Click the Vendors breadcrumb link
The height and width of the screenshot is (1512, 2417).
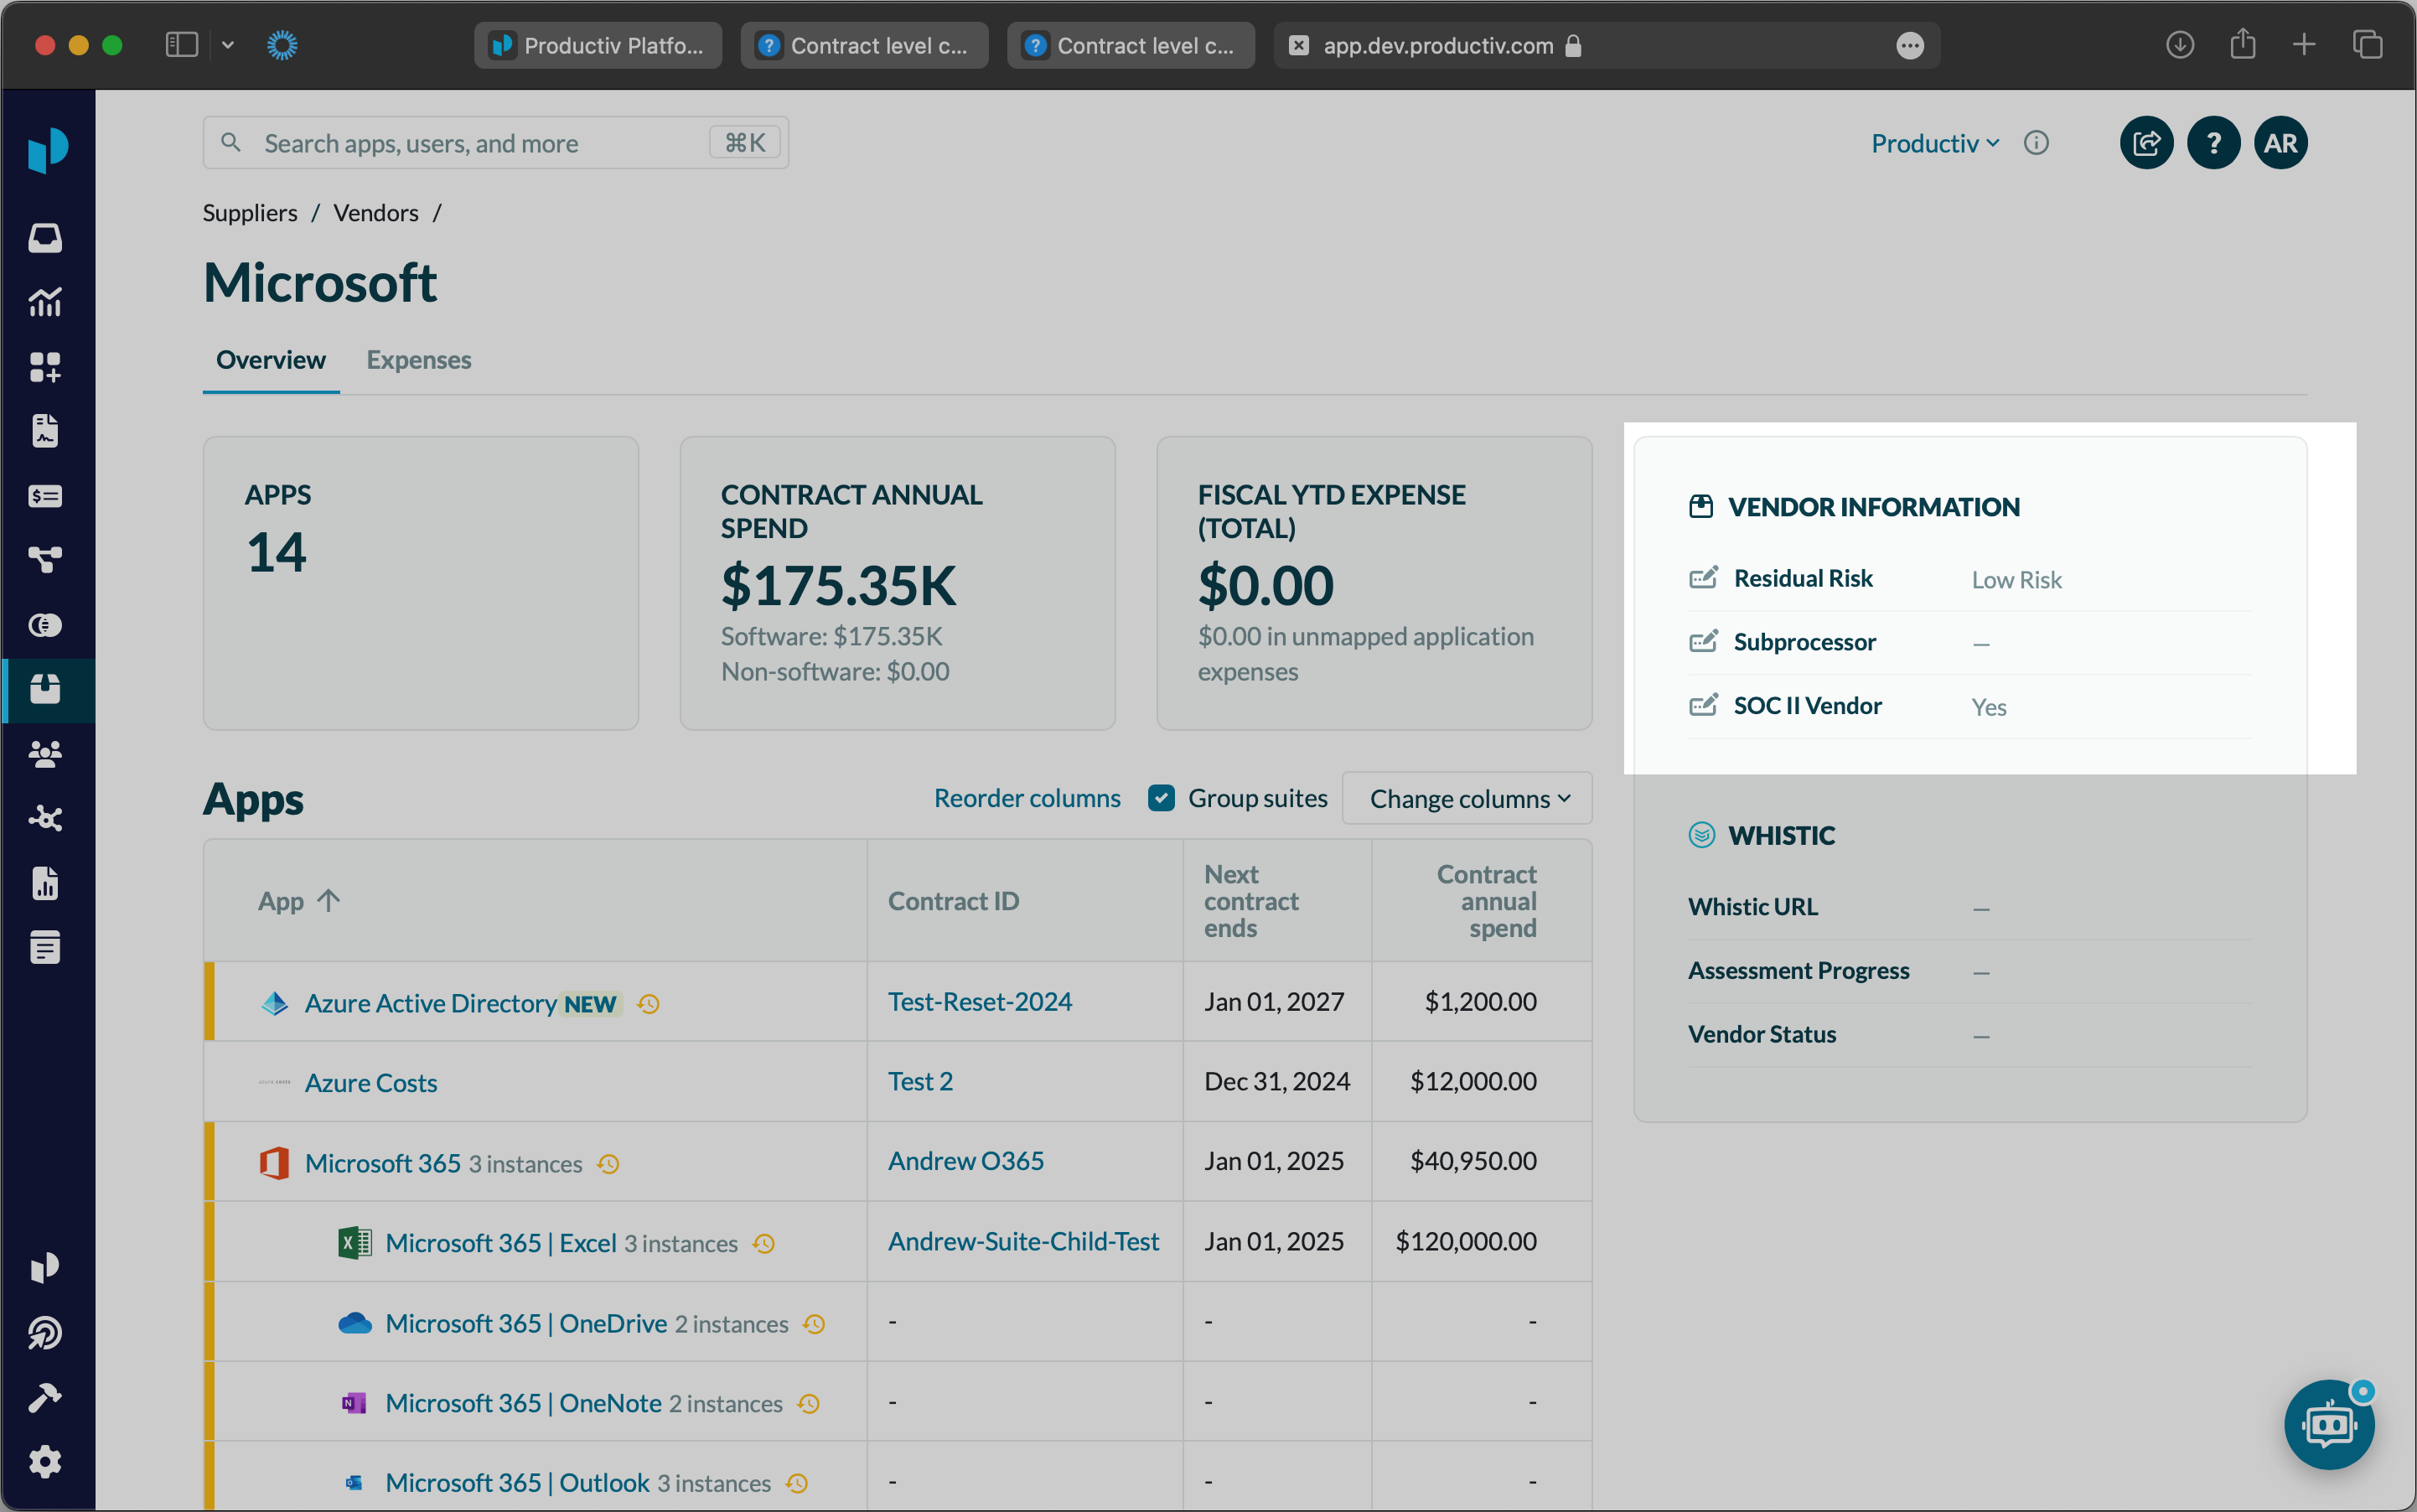tap(375, 213)
